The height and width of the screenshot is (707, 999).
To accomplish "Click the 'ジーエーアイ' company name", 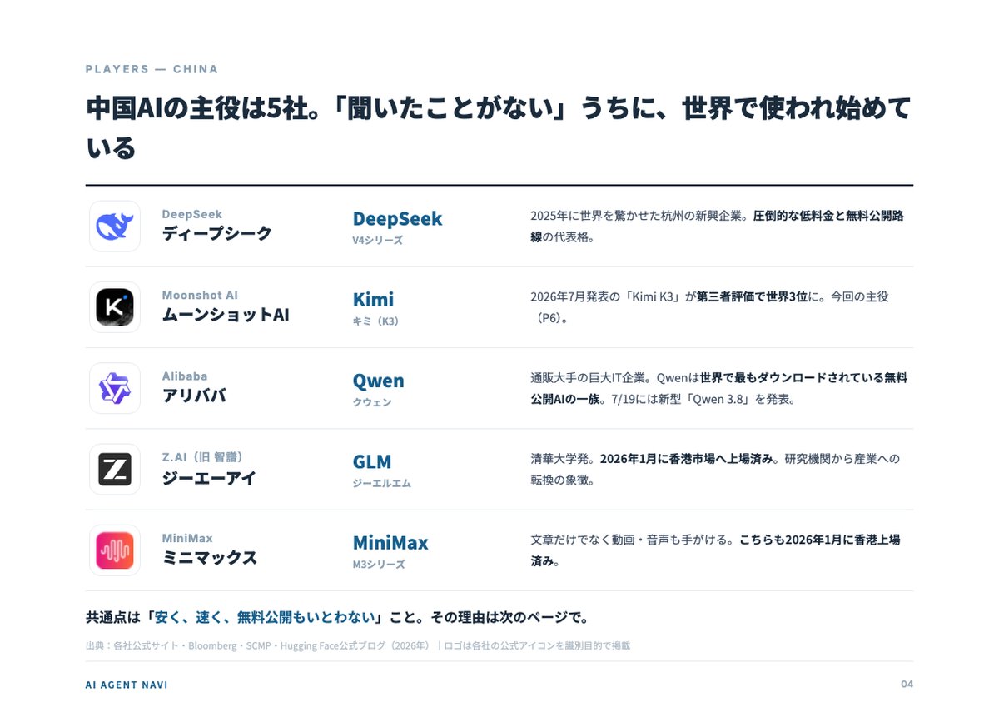I will point(209,478).
